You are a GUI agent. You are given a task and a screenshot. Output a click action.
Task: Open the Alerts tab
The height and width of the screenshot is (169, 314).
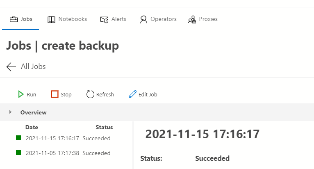pyautogui.click(x=119, y=19)
